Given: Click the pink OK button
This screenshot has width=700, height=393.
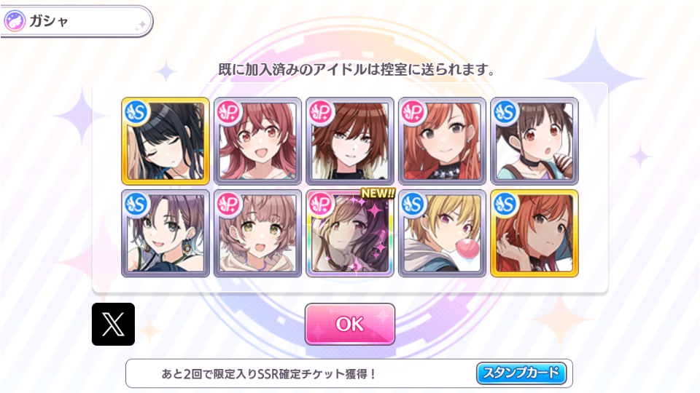Looking at the screenshot, I should (x=349, y=324).
